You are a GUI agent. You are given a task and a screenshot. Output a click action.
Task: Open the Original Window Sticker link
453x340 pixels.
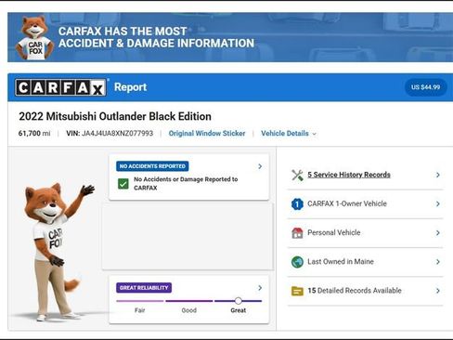[207, 134]
